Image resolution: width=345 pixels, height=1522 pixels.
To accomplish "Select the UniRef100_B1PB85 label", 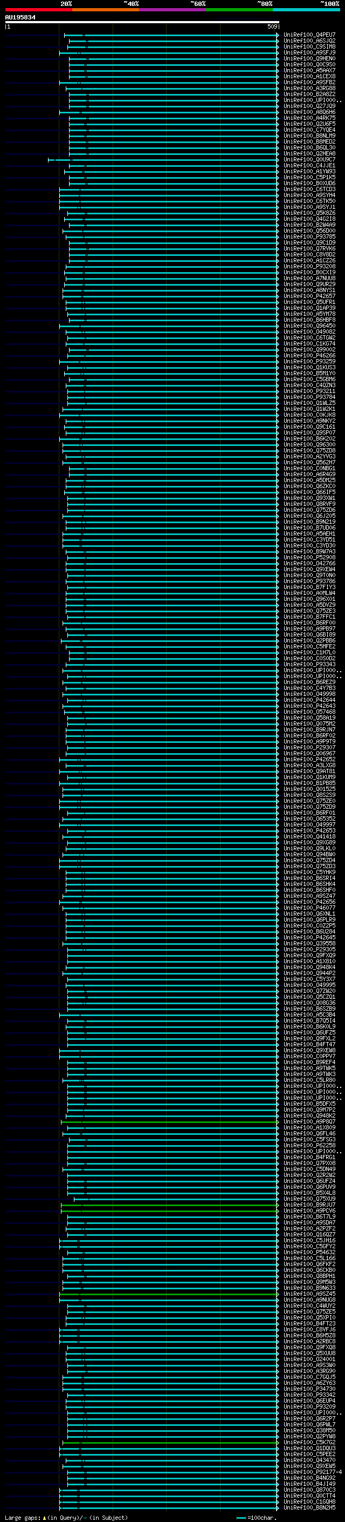I will pos(309,783).
